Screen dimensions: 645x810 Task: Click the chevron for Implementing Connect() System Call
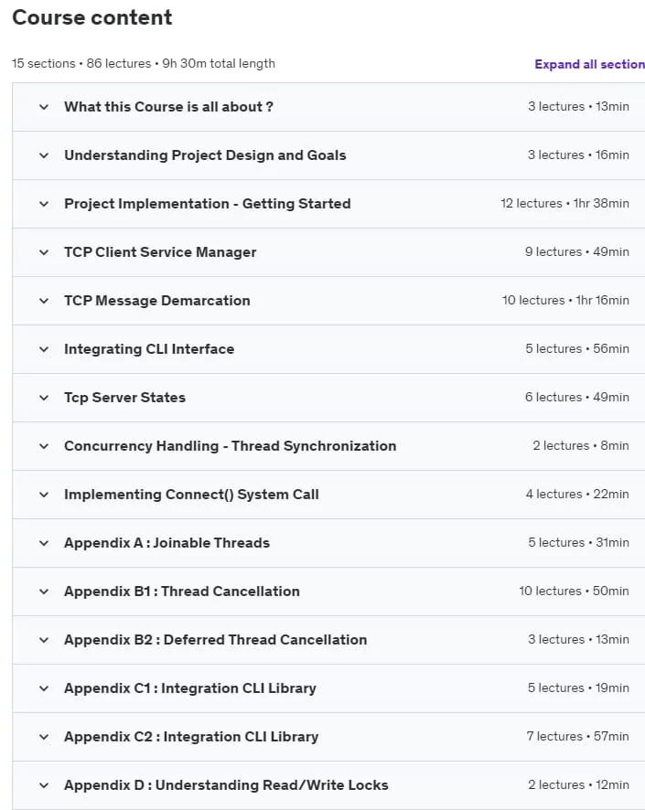(44, 495)
